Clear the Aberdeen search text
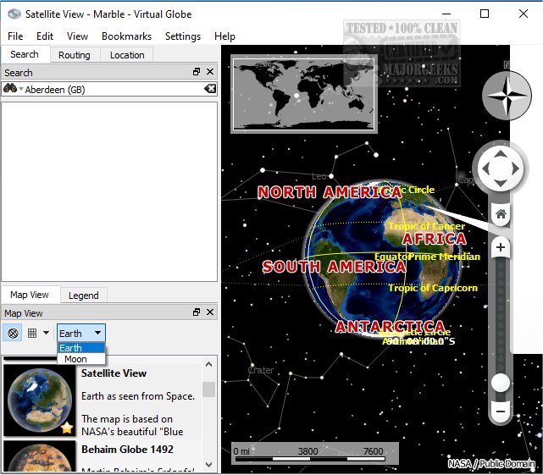This screenshot has height=475, width=543. click(210, 89)
